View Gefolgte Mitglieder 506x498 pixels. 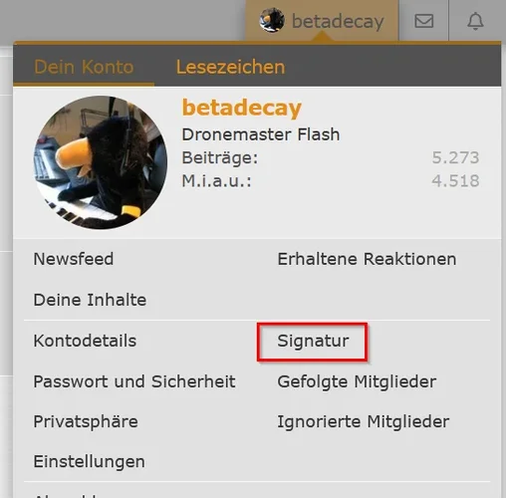click(357, 381)
